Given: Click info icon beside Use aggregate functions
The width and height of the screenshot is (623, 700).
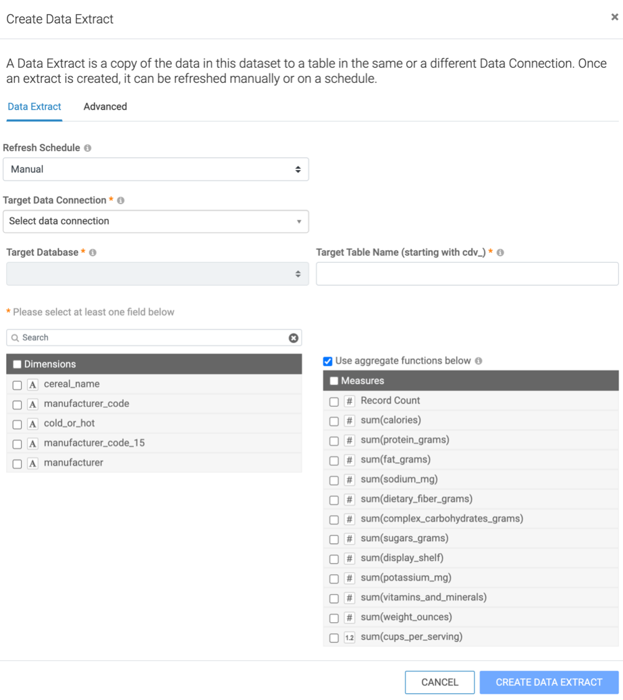Looking at the screenshot, I should tap(478, 361).
